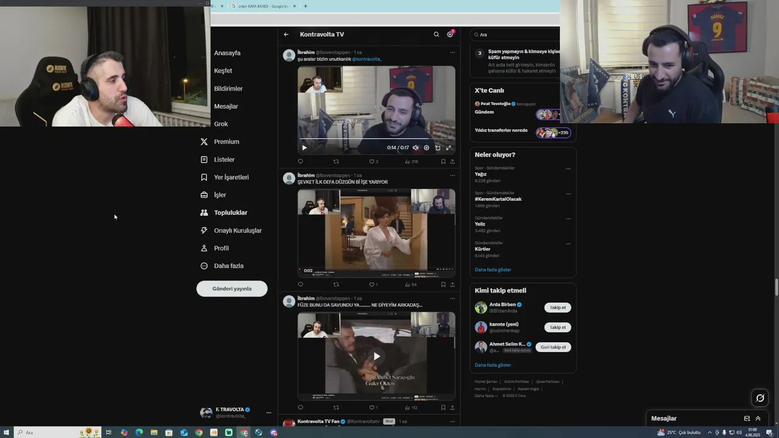Mute the first video's volume icon
Viewport: 779px width, 438px height.
point(416,147)
